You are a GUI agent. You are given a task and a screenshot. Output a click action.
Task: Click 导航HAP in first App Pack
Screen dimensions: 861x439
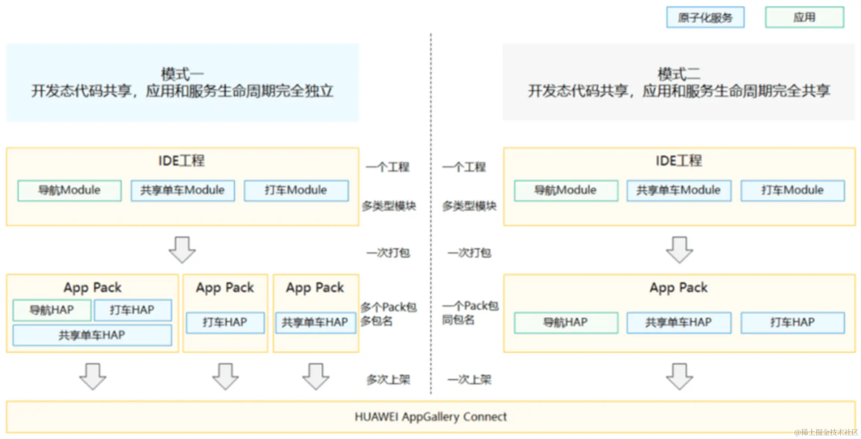52,310
